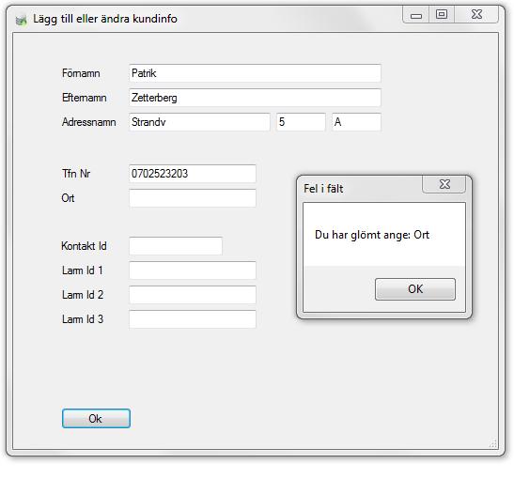The height and width of the screenshot is (479, 514).
Task: Click the resize grip at window corner
Action: pyautogui.click(x=493, y=444)
